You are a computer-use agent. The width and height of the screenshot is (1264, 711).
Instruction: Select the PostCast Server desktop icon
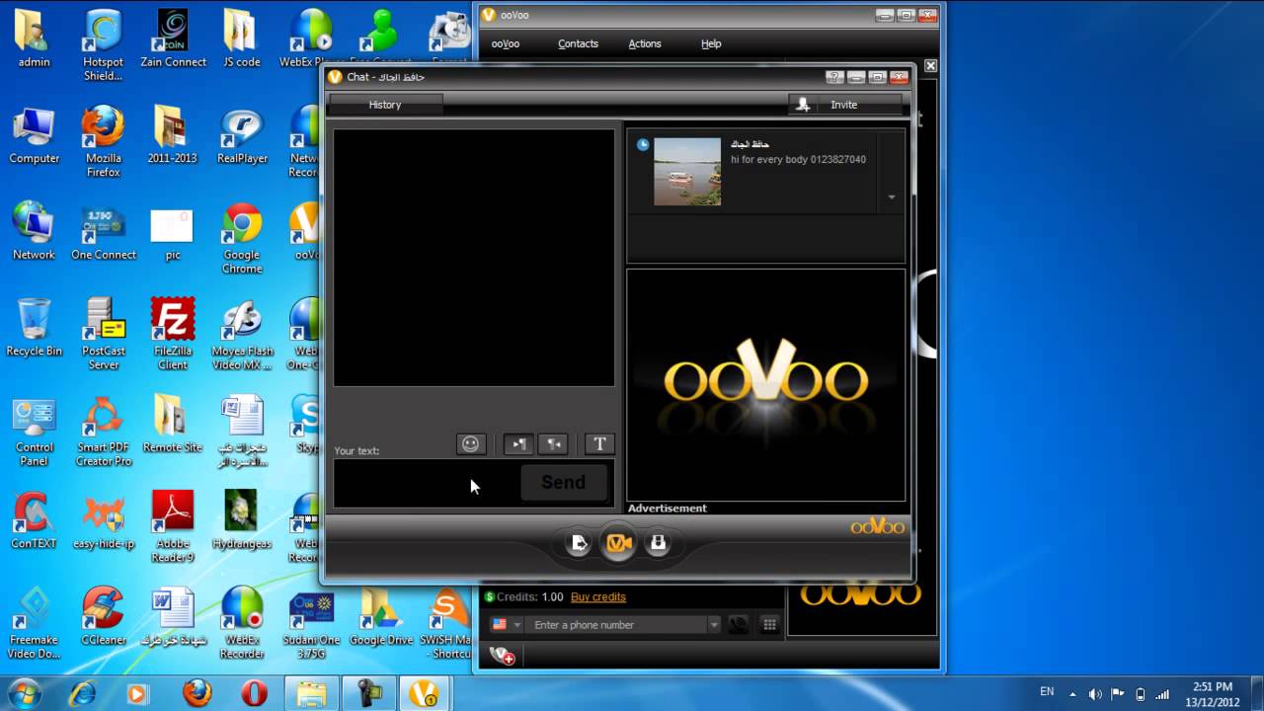[x=103, y=336]
